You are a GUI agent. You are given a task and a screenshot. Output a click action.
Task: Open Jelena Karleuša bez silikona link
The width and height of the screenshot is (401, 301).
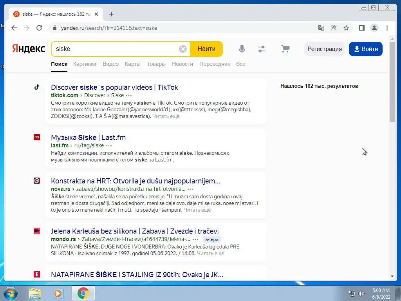pos(135,231)
